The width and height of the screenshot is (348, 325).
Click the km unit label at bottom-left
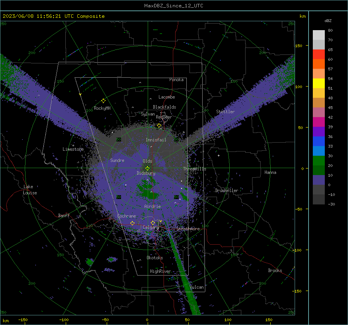pyautogui.click(x=5, y=321)
